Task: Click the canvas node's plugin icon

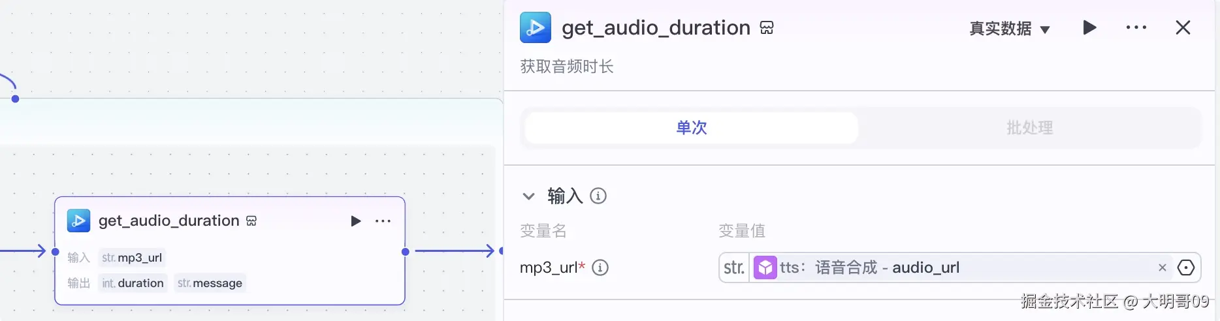Action: [x=79, y=221]
